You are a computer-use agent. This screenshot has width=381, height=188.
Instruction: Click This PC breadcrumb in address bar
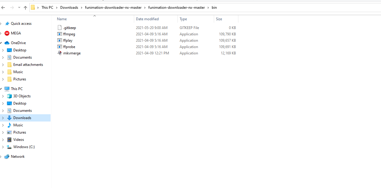tap(47, 8)
